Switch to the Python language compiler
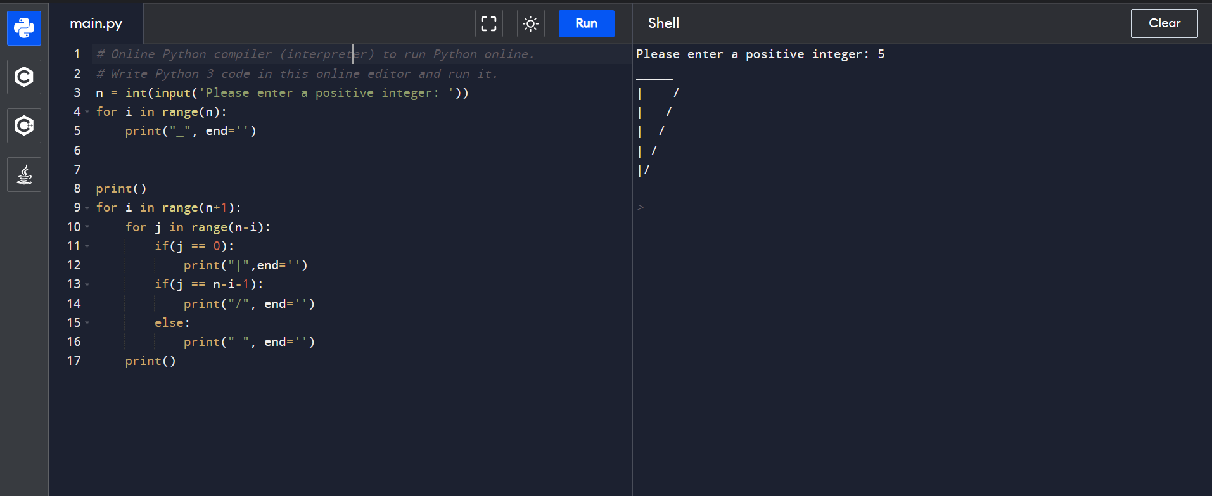The image size is (1212, 496). click(24, 28)
